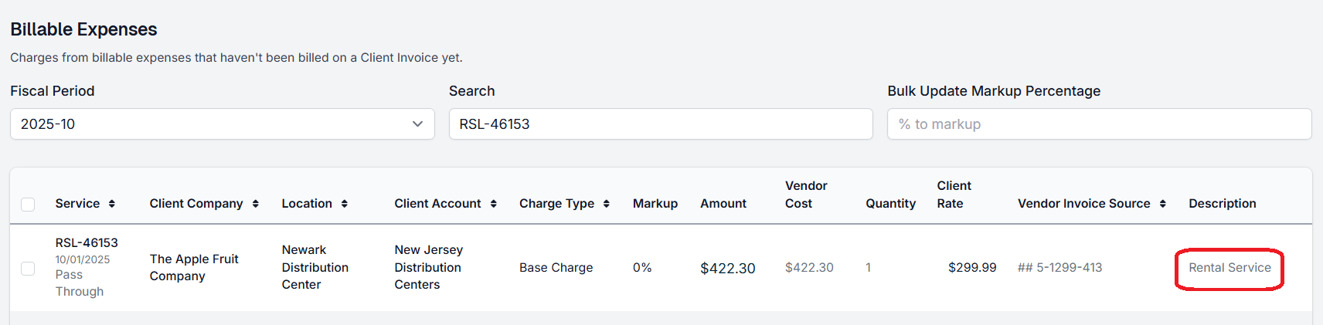Click Client Company sort icon

pyautogui.click(x=256, y=204)
